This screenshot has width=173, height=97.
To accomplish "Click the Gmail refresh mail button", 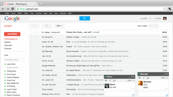I will click(47, 26).
